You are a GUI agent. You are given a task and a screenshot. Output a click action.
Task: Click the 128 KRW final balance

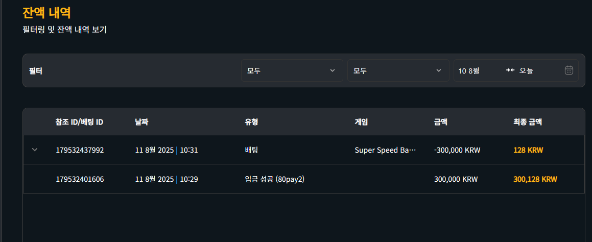pyautogui.click(x=528, y=150)
